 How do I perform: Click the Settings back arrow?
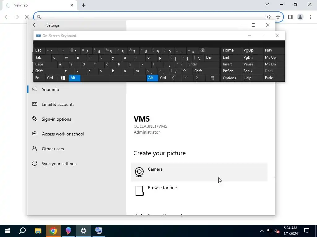35,25
